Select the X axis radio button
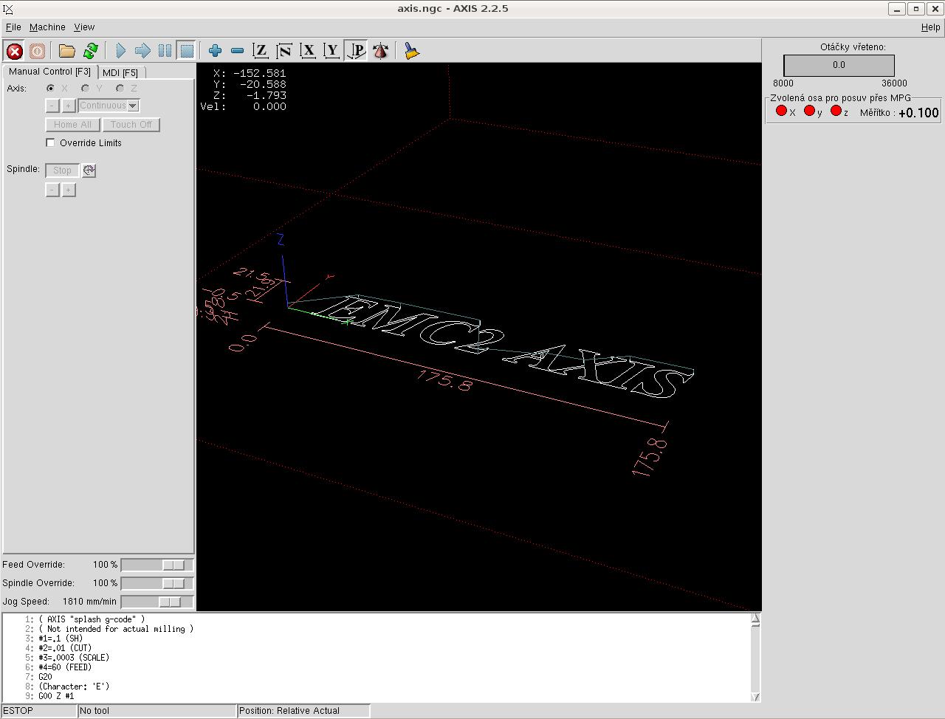Image resolution: width=945 pixels, height=719 pixels. [50, 89]
